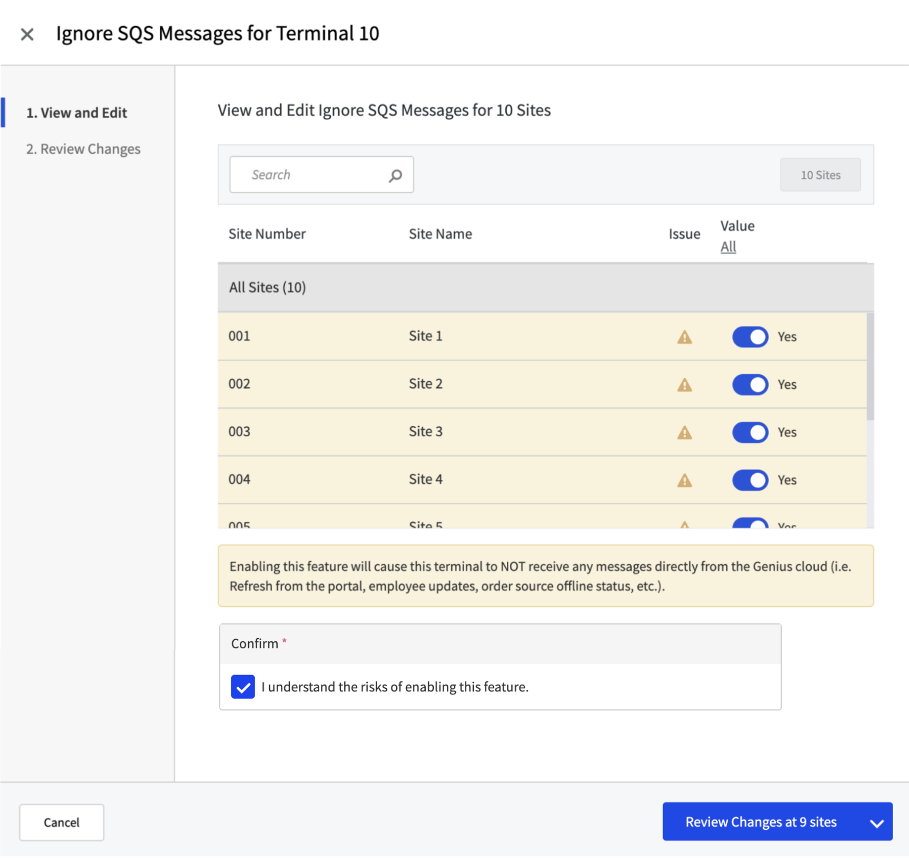This screenshot has width=909, height=858.
Task: Click Review Changes at 9 sites
Action: coord(761,822)
